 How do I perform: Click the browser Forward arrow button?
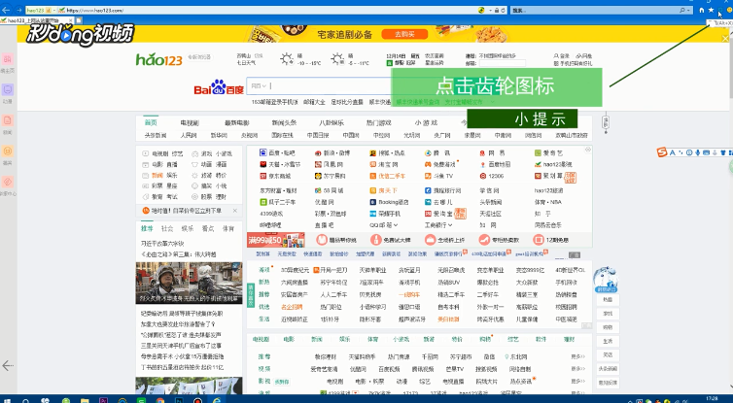18,10
